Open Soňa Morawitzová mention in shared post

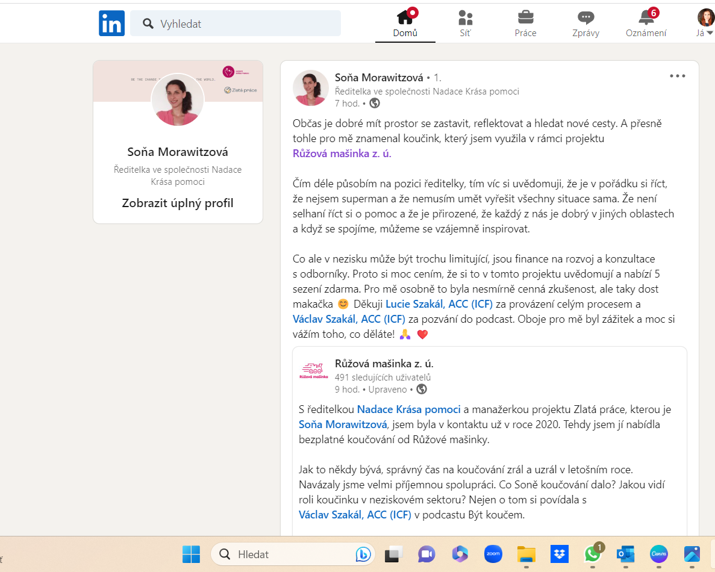[x=343, y=424]
